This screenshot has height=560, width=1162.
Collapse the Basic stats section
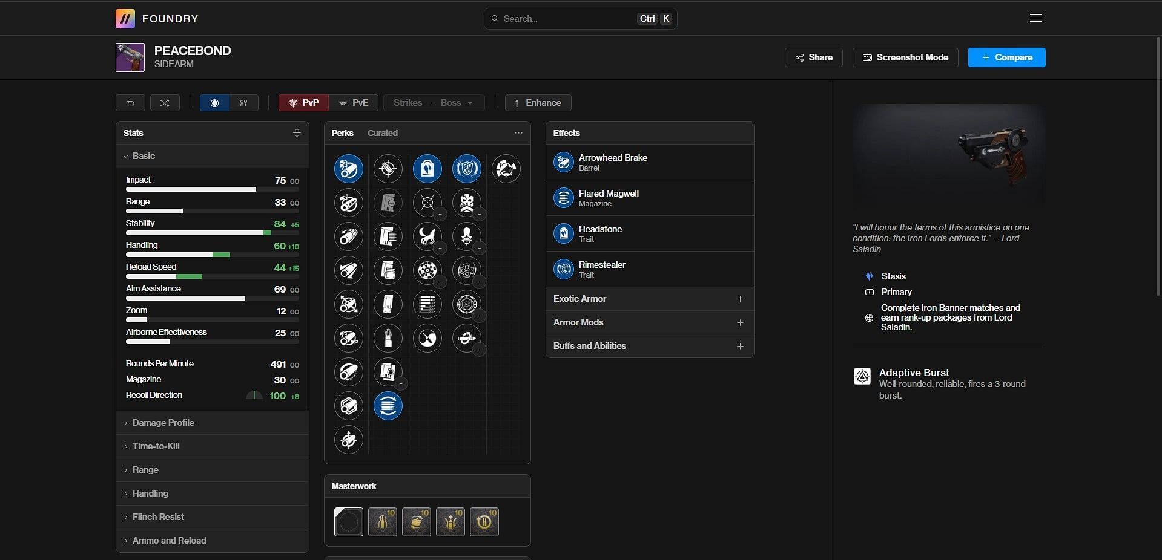[x=213, y=156]
